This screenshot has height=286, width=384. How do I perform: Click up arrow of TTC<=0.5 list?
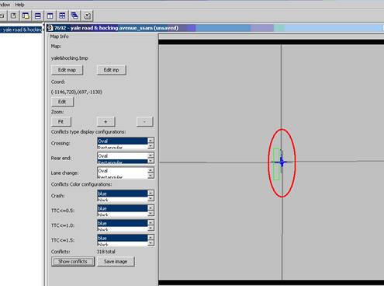150,208
